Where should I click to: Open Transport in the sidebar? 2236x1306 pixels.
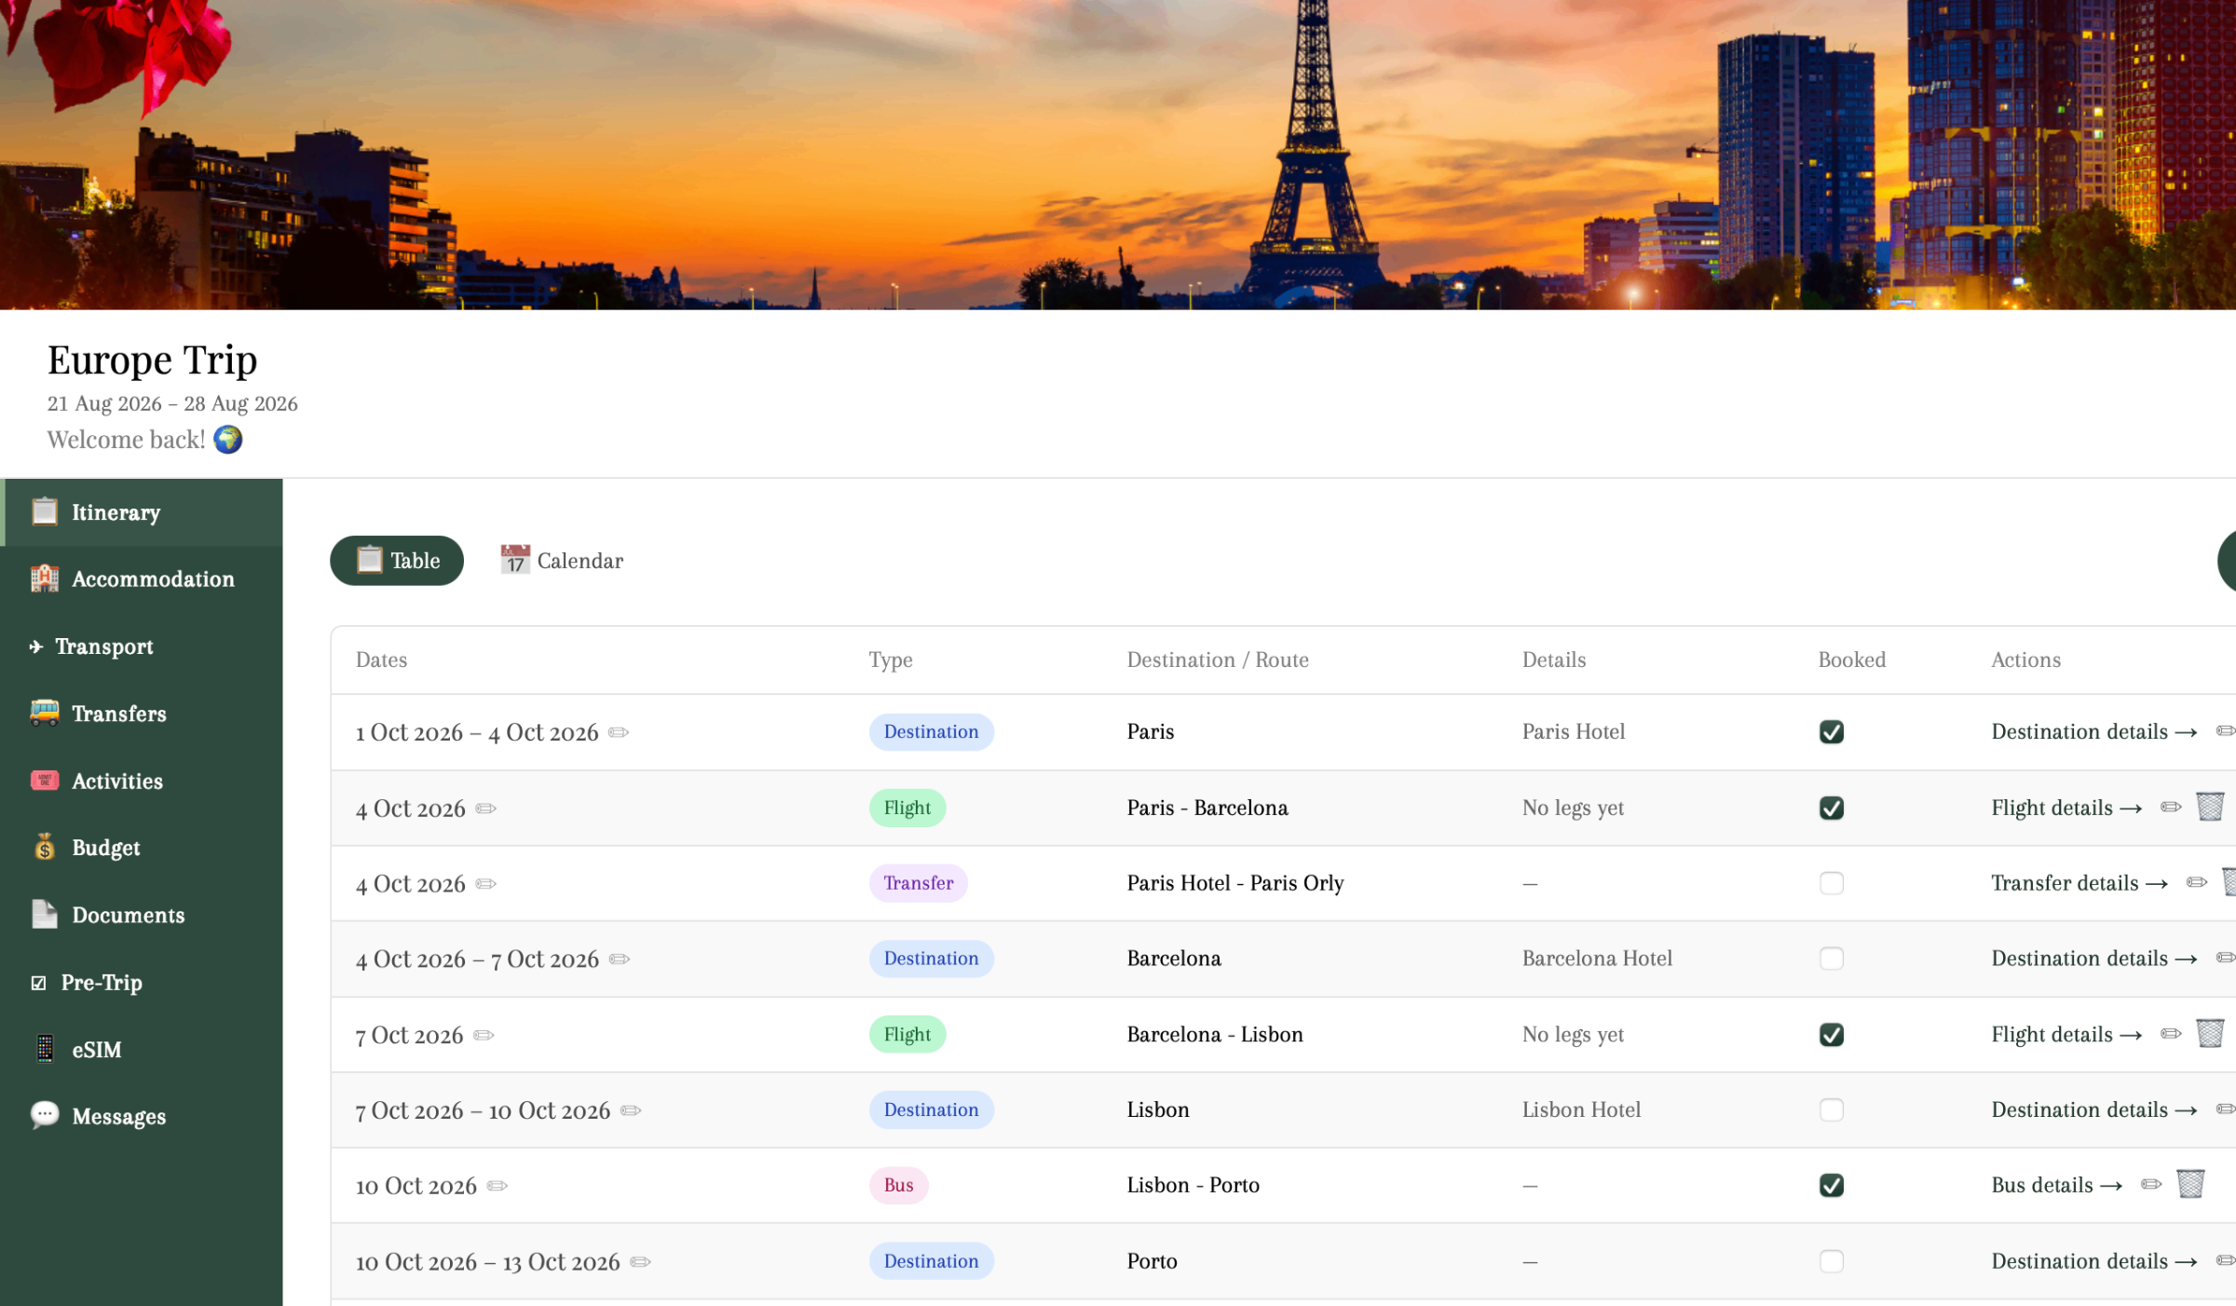pos(142,646)
